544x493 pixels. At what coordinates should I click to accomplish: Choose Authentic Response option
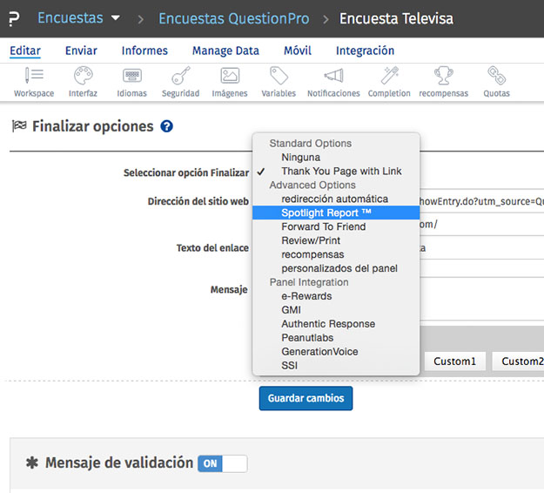[336, 324]
